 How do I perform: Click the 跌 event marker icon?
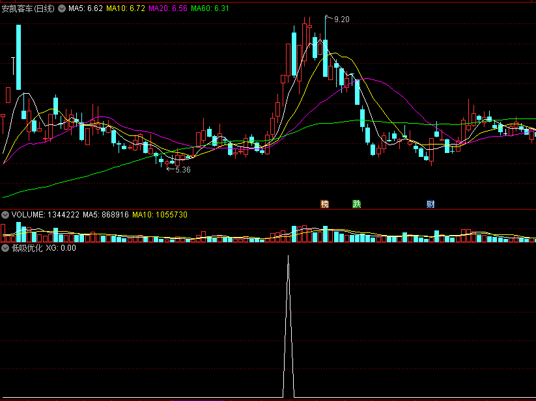[x=356, y=204]
